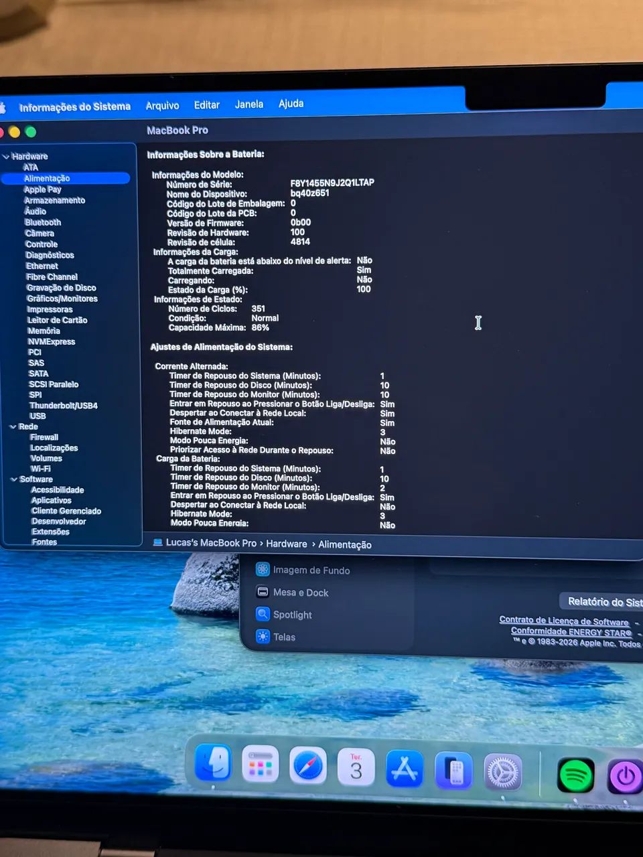Select PCI in the sidebar
Screen dimensions: 643x857
35,352
